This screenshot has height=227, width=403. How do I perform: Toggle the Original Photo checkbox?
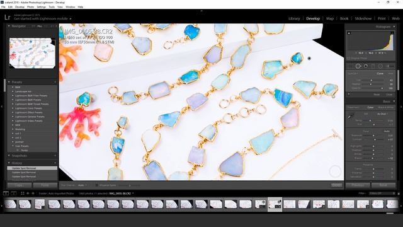tap(348, 59)
